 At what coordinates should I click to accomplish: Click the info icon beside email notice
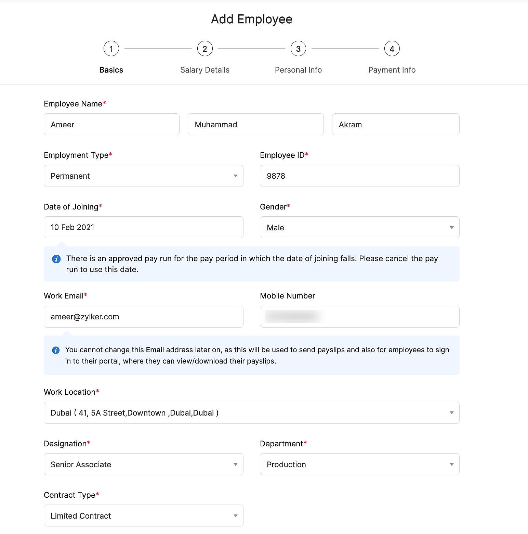pyautogui.click(x=56, y=350)
